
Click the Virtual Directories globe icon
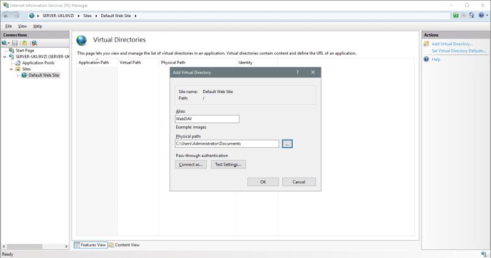click(x=82, y=40)
